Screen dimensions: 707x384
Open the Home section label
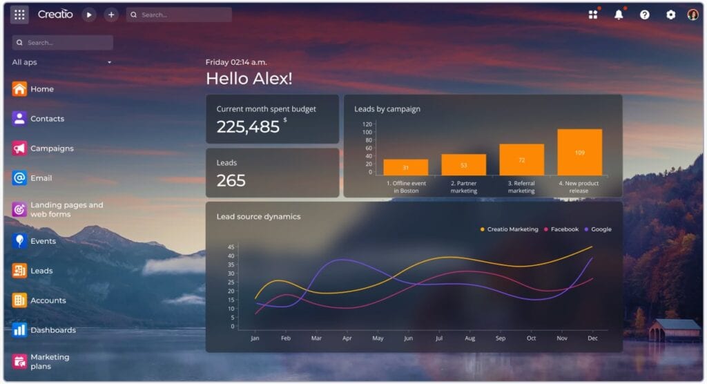click(42, 89)
